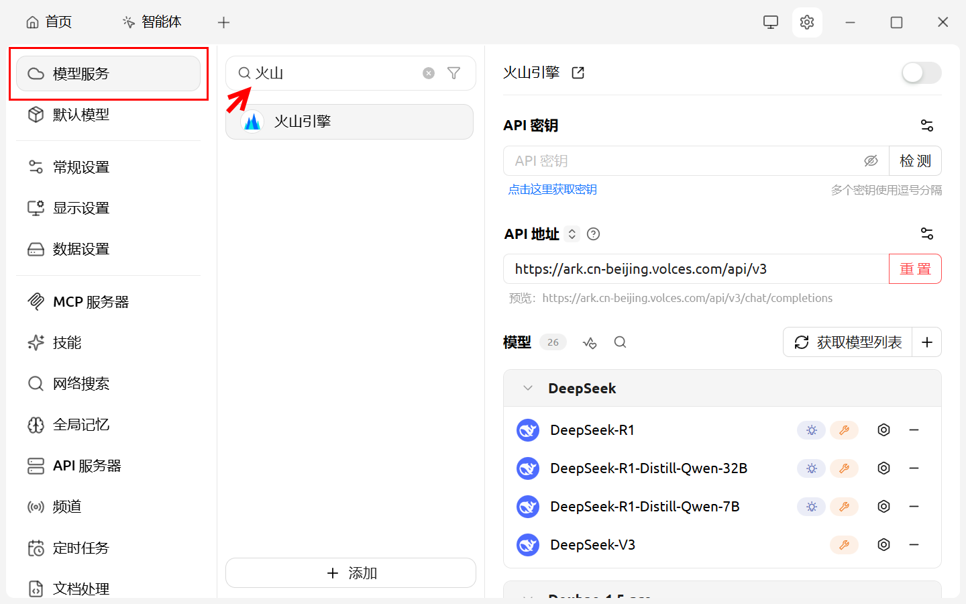Search models with the magnifier icon
This screenshot has width=966, height=604.
point(620,342)
